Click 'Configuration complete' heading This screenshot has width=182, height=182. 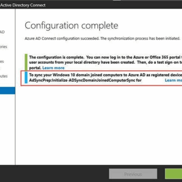coord(71,26)
